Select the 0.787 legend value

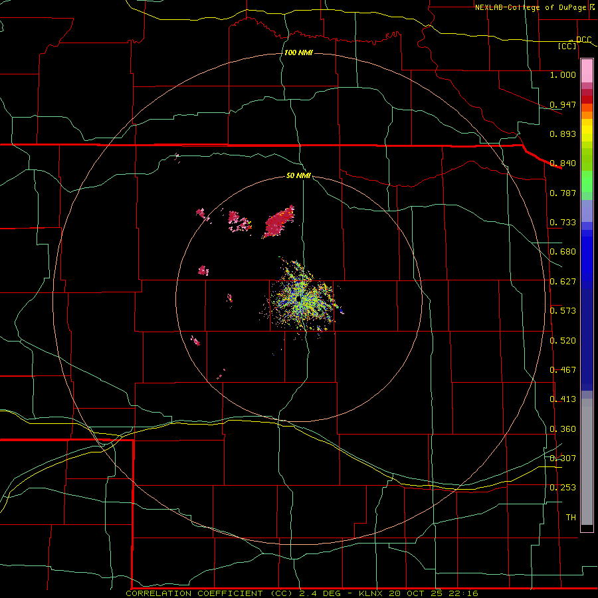point(563,193)
